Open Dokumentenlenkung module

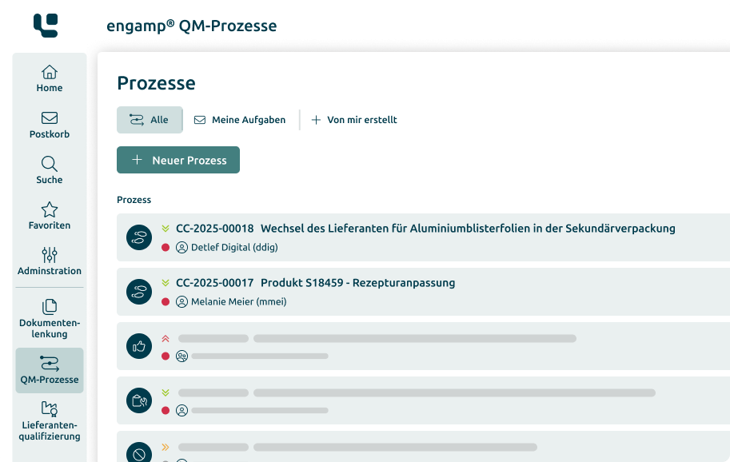click(x=50, y=319)
